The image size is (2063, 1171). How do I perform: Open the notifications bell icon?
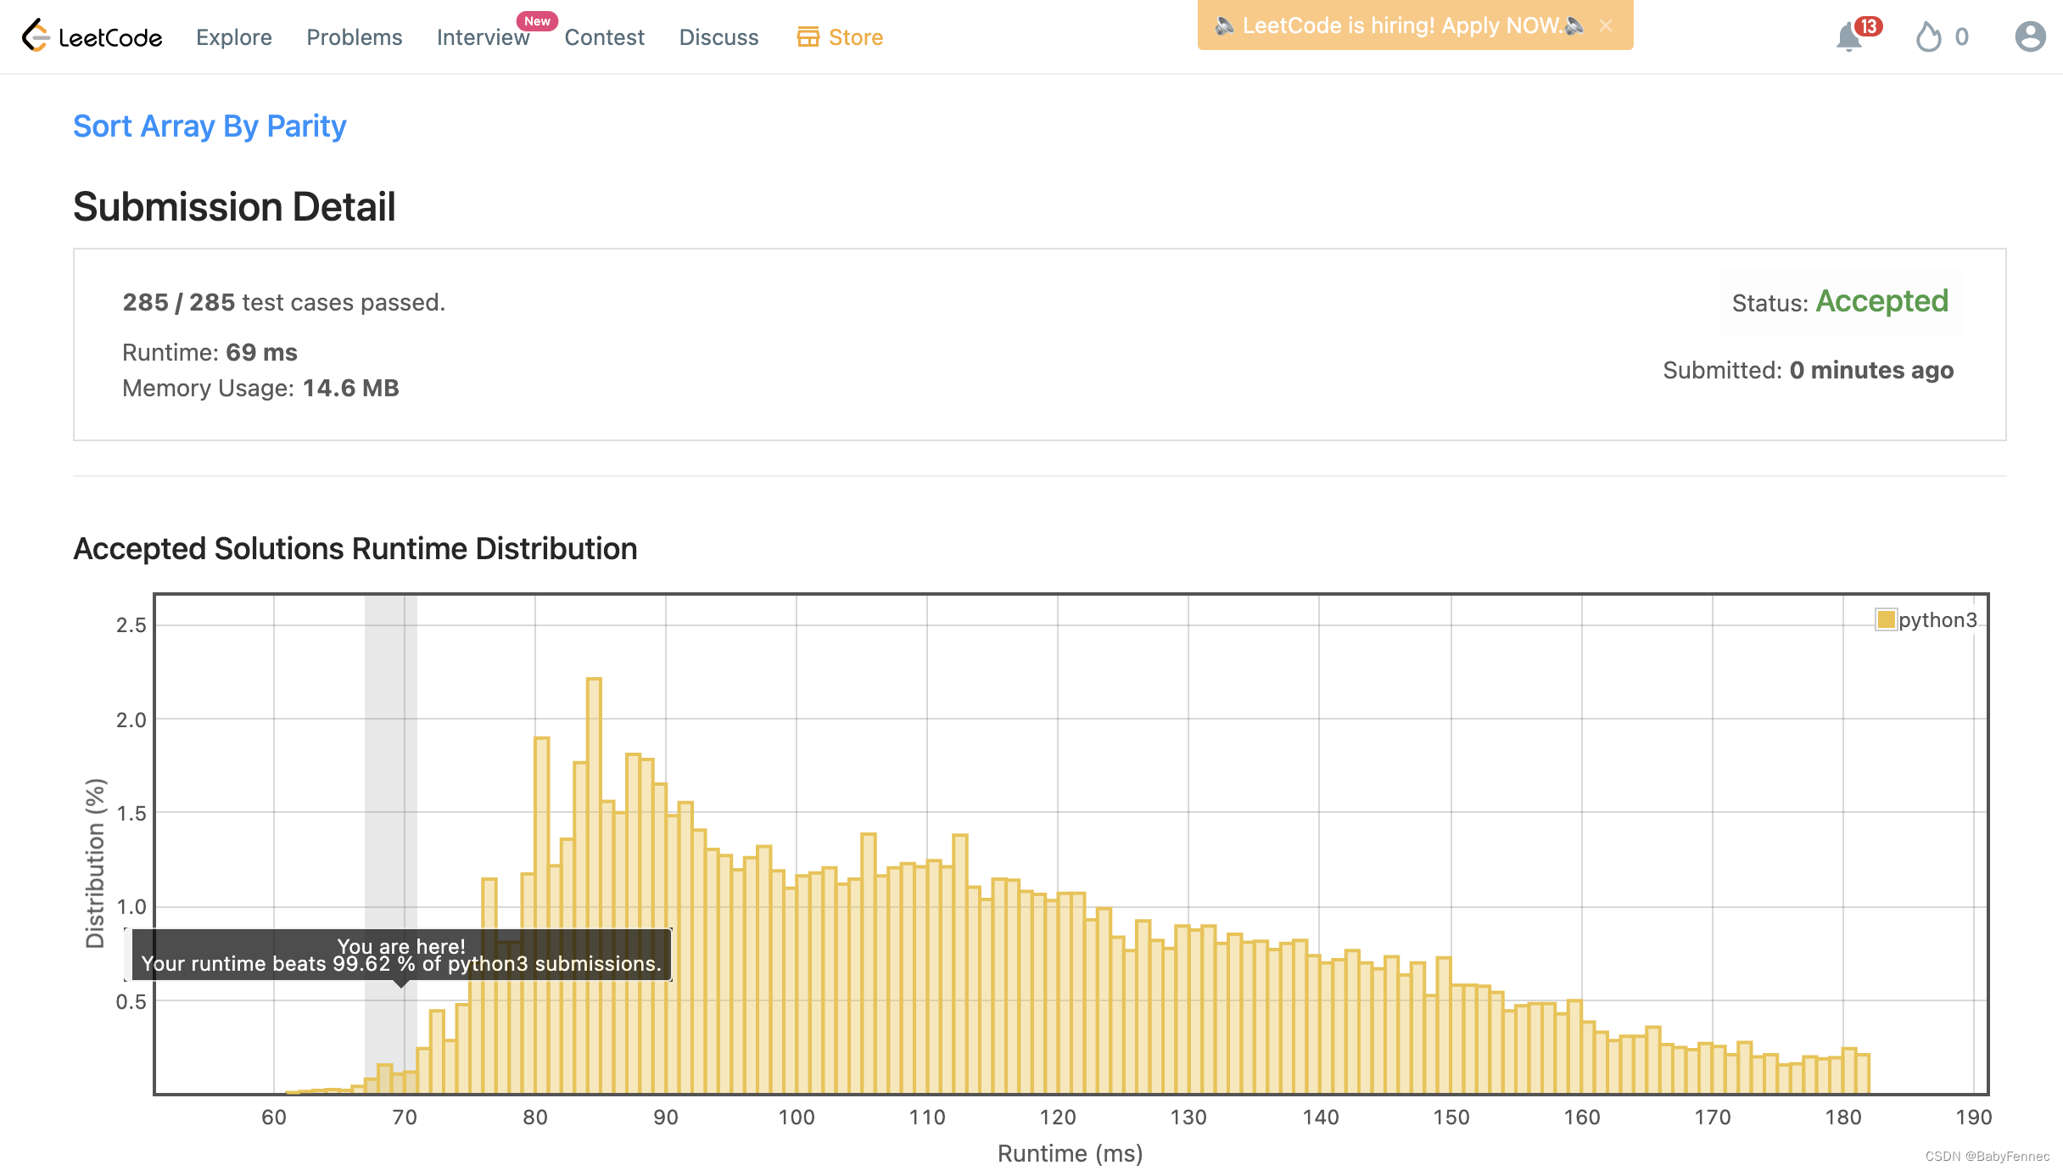coord(1848,38)
